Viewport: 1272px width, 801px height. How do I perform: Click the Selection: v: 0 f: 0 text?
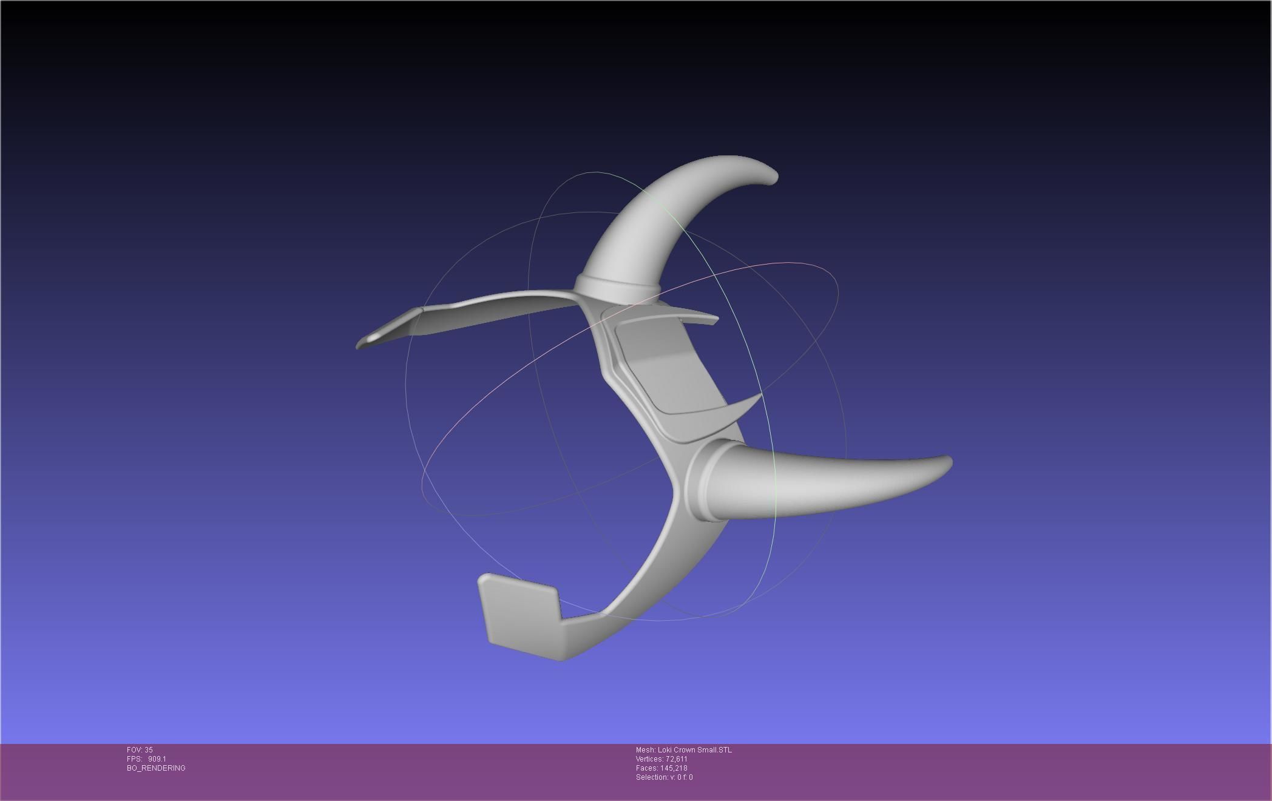pos(664,777)
